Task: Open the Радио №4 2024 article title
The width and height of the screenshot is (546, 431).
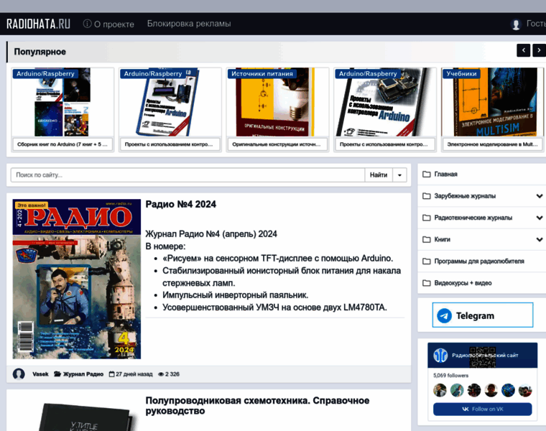Action: [x=181, y=204]
